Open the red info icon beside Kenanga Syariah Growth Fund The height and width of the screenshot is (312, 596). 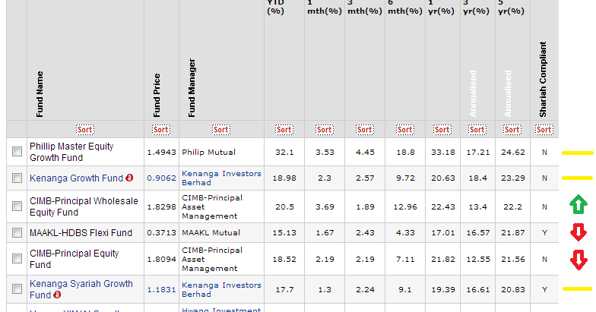(x=57, y=295)
